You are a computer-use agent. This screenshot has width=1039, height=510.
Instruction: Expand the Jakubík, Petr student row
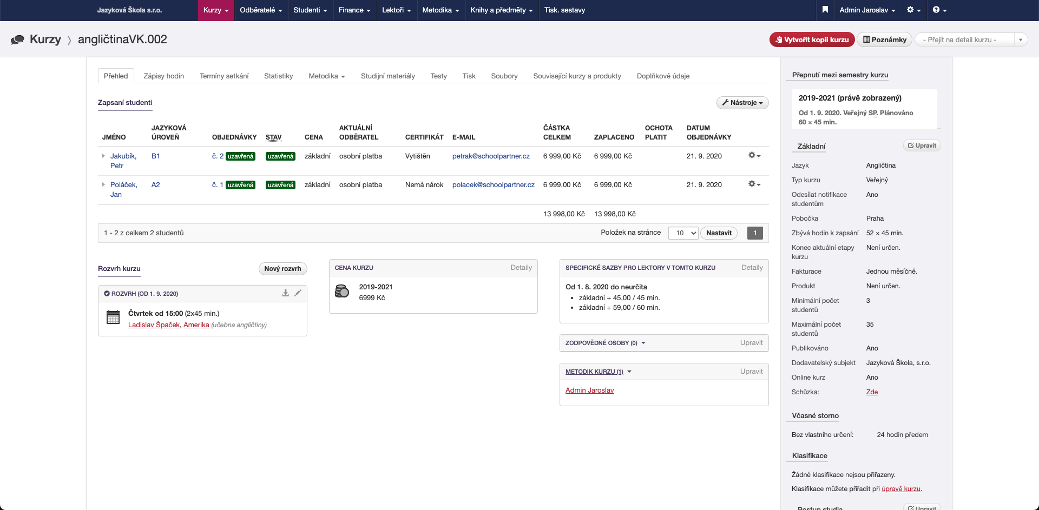tap(103, 156)
